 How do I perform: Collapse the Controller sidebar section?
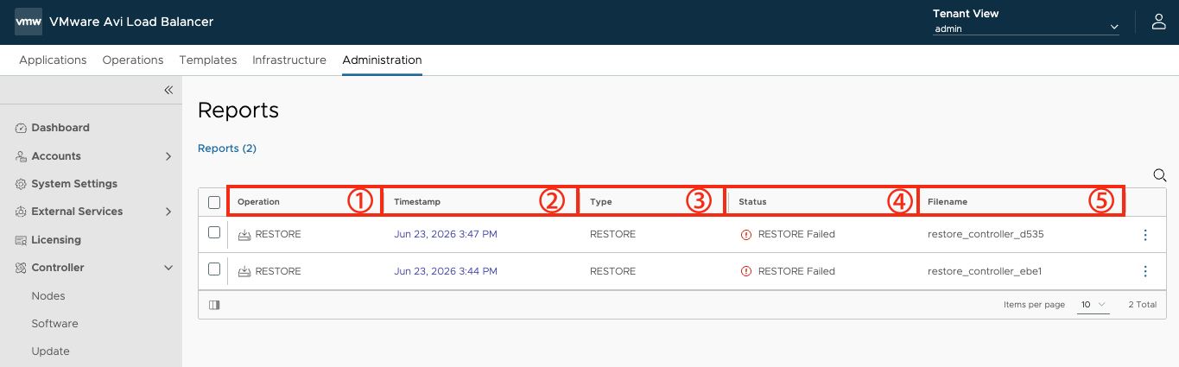[168, 268]
